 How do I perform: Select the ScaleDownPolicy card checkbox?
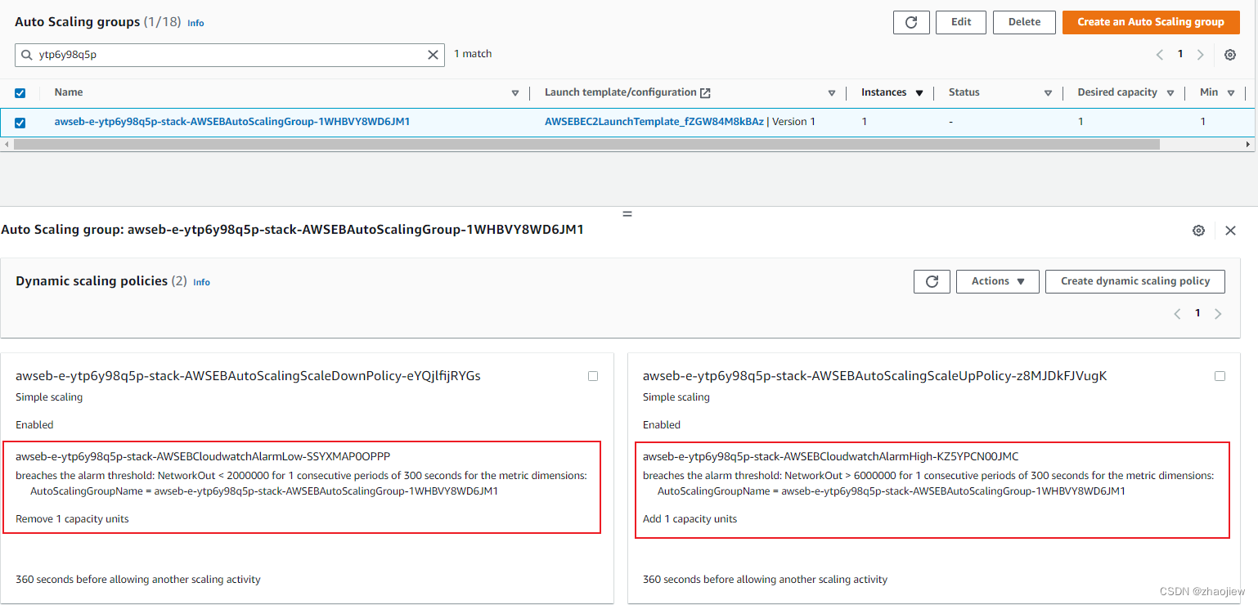pyautogui.click(x=593, y=376)
